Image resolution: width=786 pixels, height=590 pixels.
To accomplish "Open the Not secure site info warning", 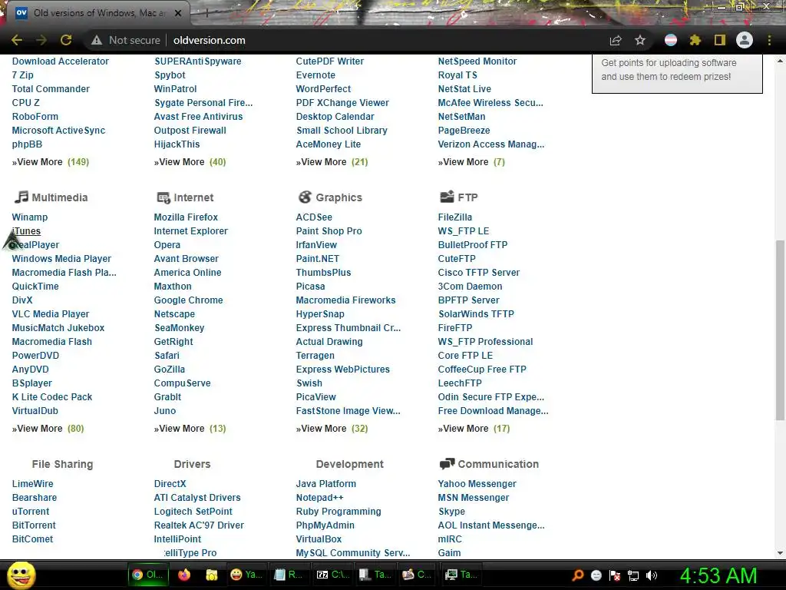I will pos(125,40).
